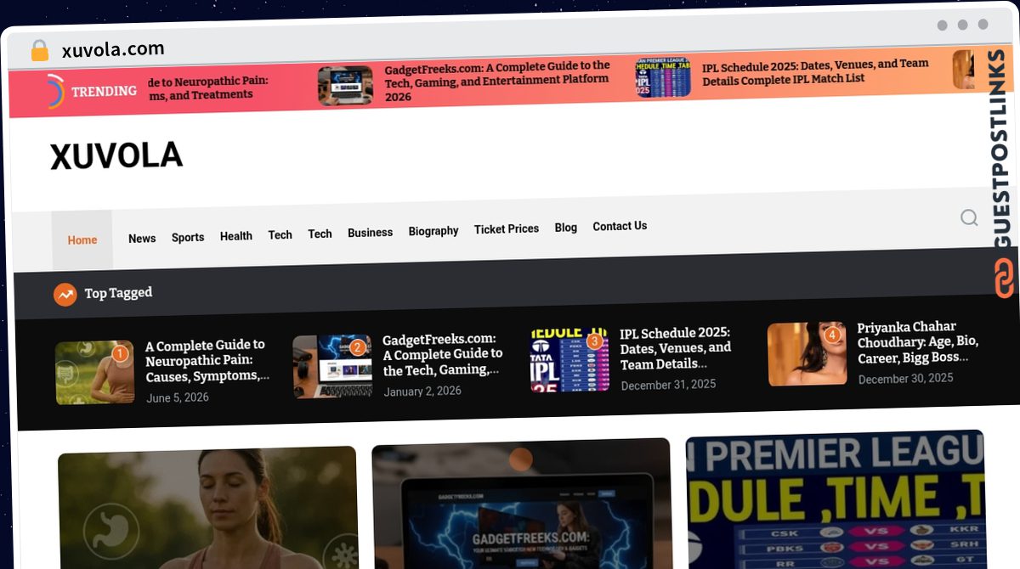1020x569 pixels.
Task: Open trending Neuropathic Pain headline in ticker
Action: 208,88
